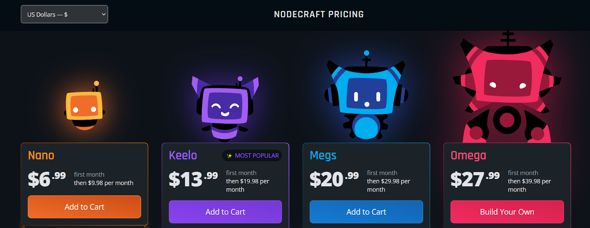Add the Megs plan to cart
Image resolution: width=590 pixels, height=228 pixels.
pyautogui.click(x=366, y=212)
